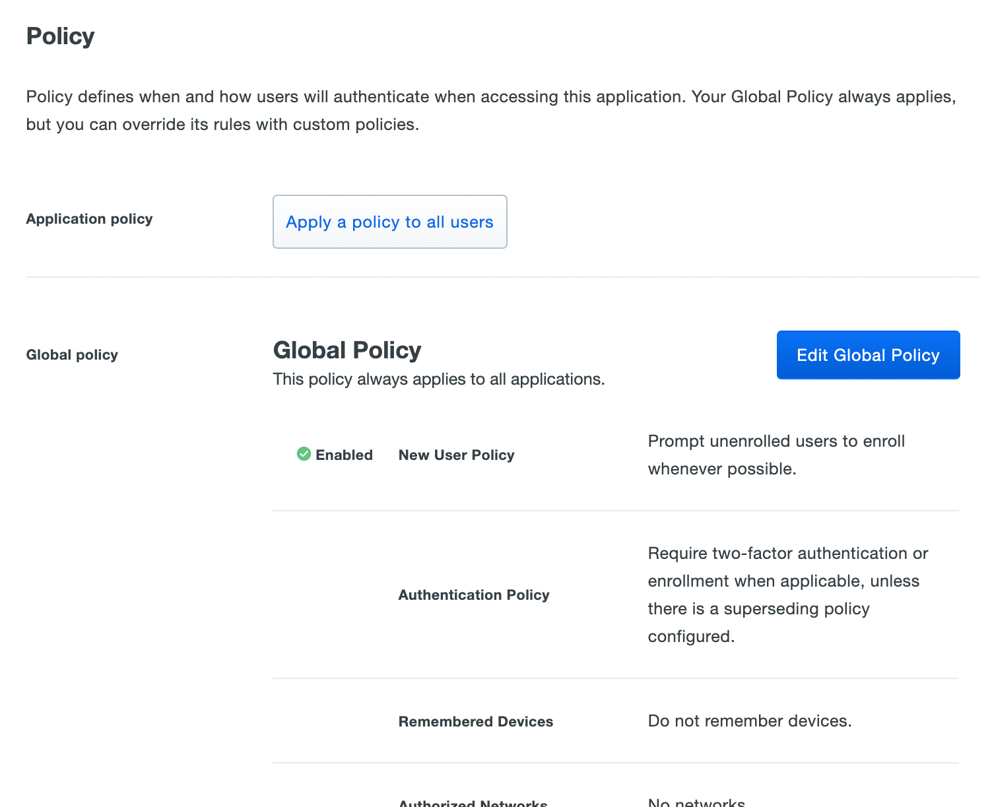Click the Policy page title

60,36
